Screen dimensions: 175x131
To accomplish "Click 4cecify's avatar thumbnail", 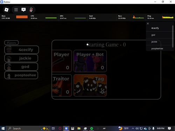I will pyautogui.click(x=9, y=50).
